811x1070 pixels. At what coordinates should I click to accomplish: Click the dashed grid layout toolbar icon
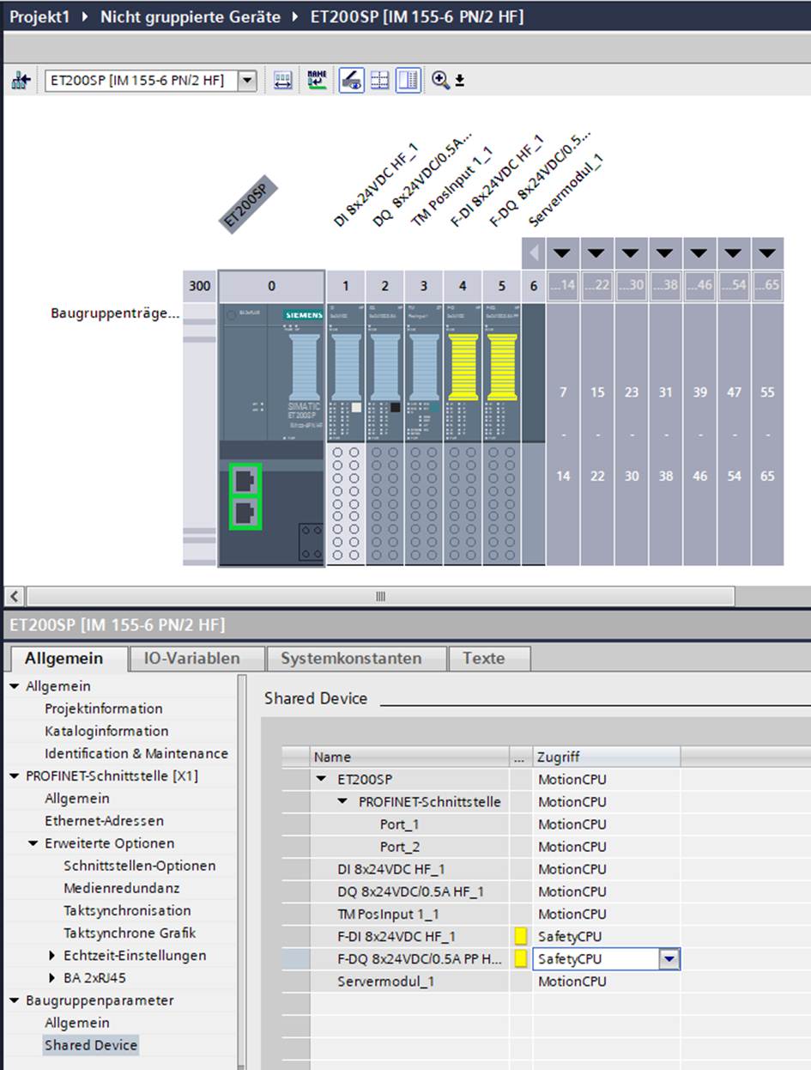tap(379, 81)
